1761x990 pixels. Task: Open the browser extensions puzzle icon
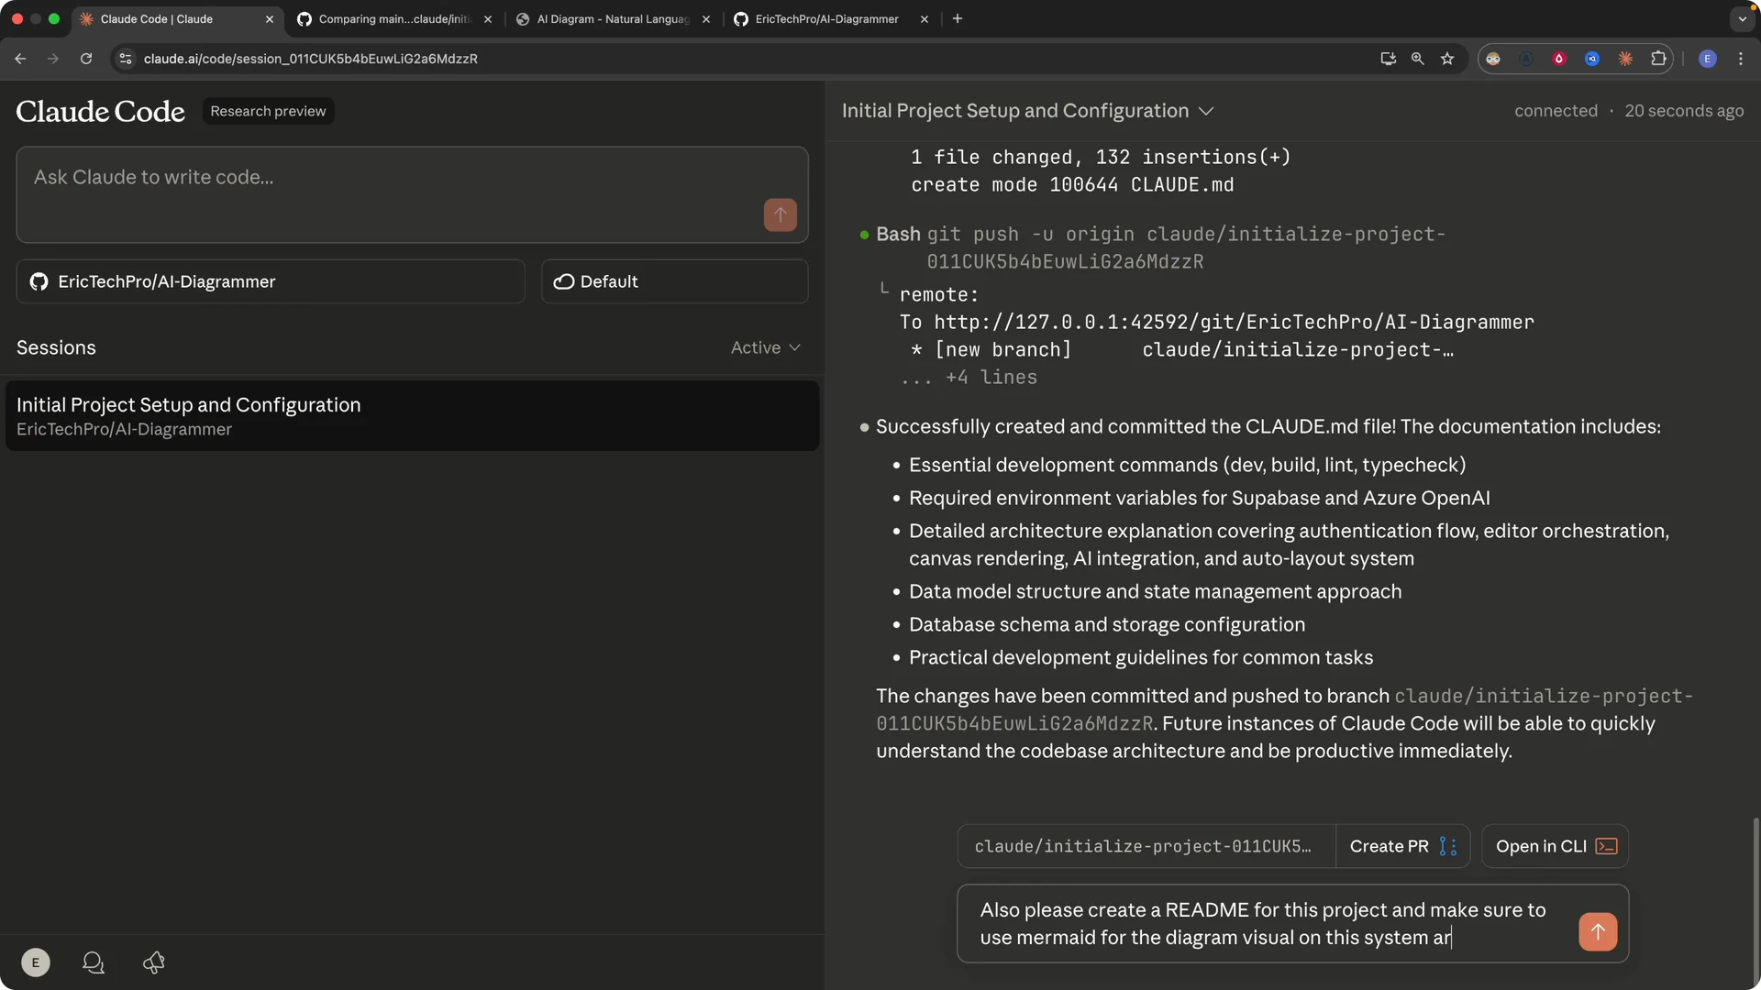pyautogui.click(x=1658, y=59)
